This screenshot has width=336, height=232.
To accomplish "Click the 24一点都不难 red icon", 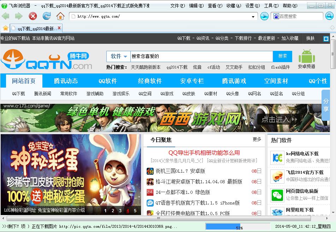I will pyautogui.click(x=150, y=192).
